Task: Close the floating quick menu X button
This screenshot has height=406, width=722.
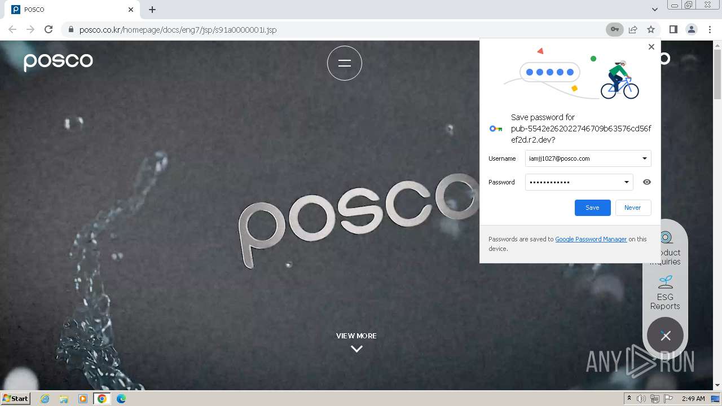Action: pyautogui.click(x=666, y=336)
